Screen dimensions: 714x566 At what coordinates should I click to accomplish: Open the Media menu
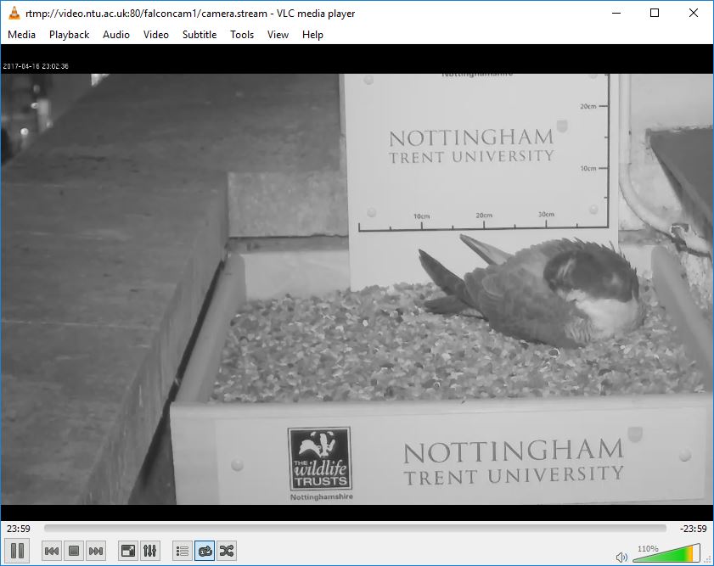click(21, 35)
